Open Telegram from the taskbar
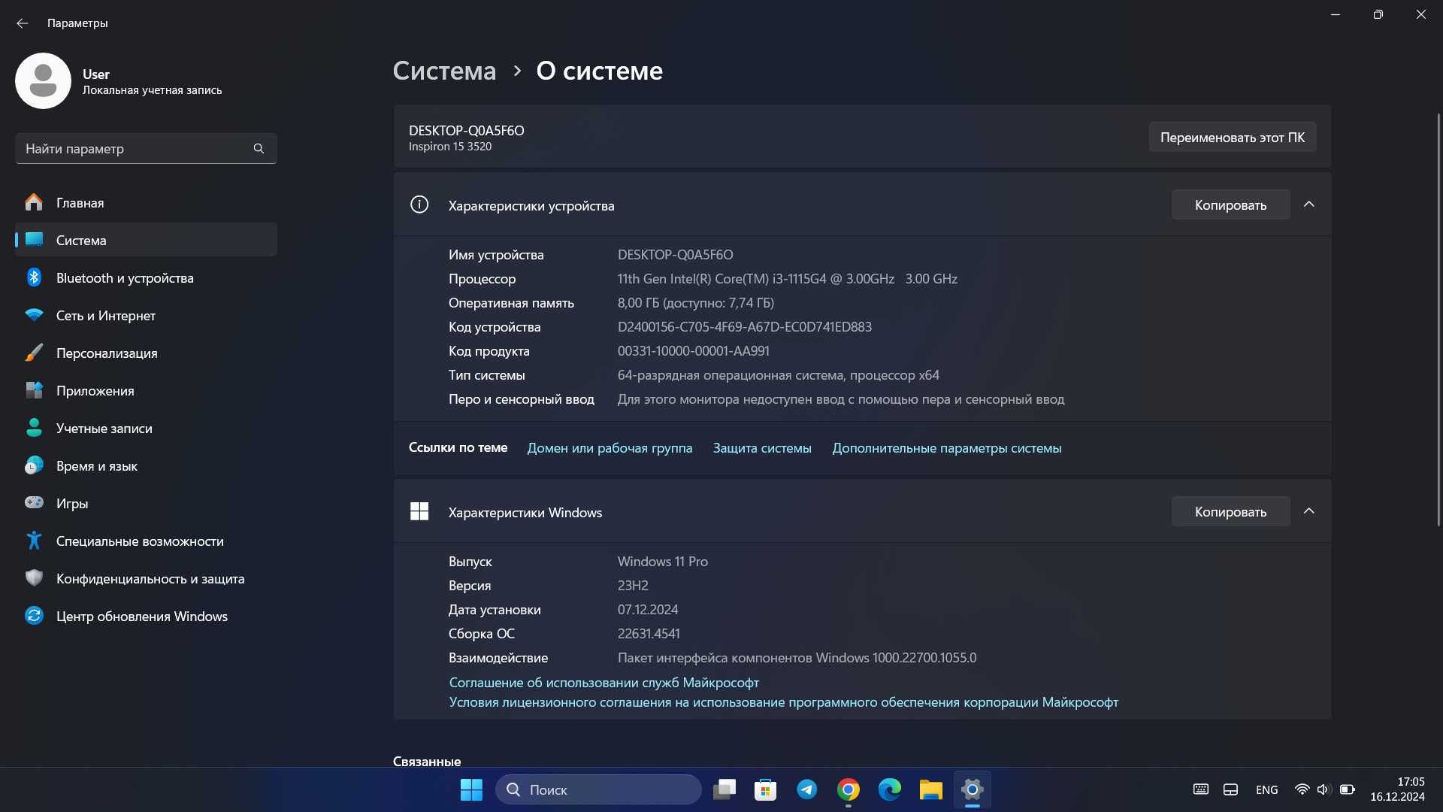The height and width of the screenshot is (812, 1443). (x=807, y=789)
